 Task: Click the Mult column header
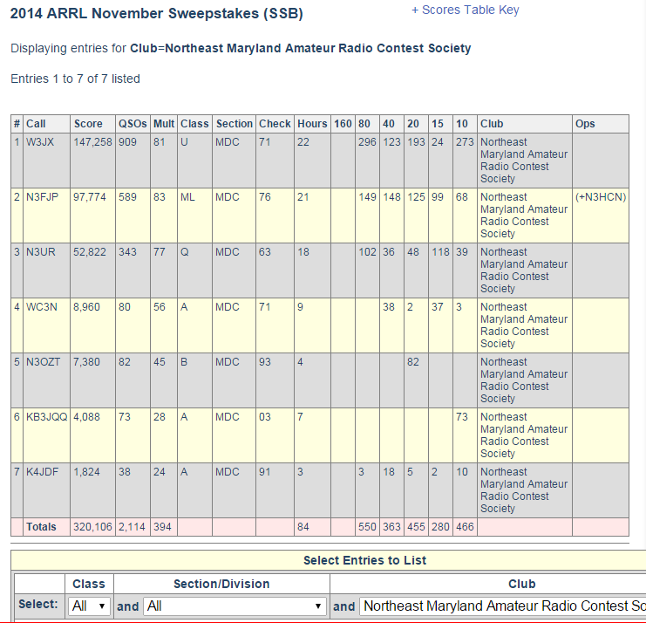(x=164, y=124)
